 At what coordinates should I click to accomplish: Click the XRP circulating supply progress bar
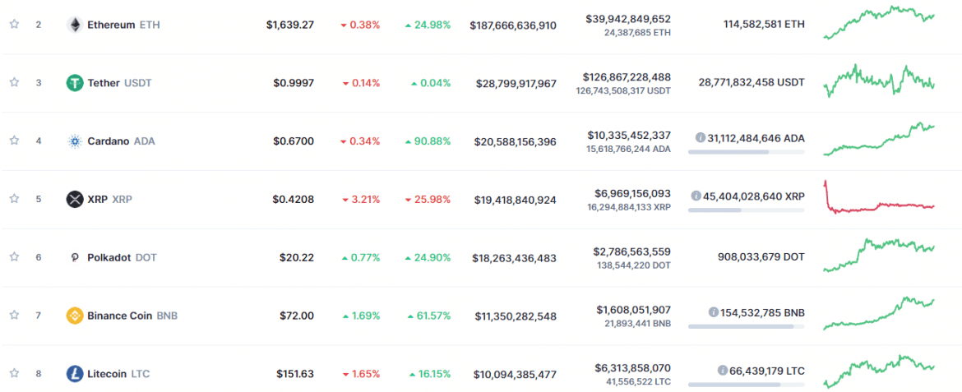746,210
